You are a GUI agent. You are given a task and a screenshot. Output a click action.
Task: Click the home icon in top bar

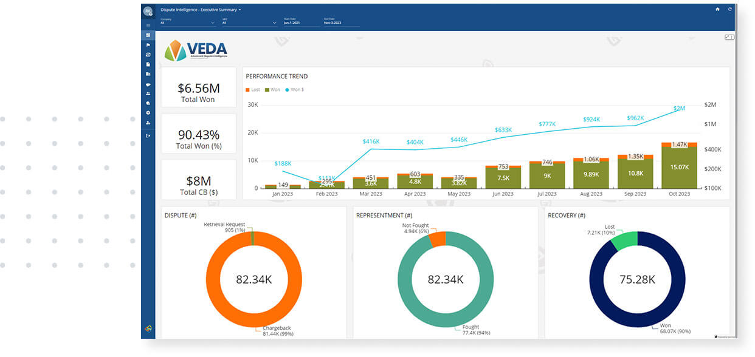[717, 10]
